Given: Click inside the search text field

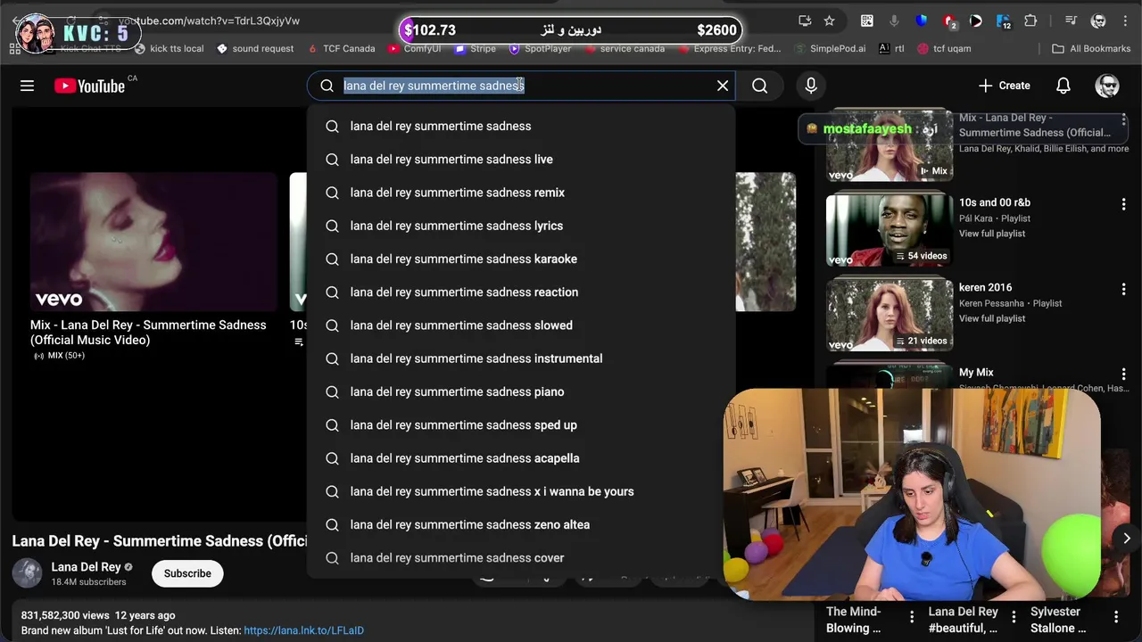Looking at the screenshot, I should [x=522, y=86].
